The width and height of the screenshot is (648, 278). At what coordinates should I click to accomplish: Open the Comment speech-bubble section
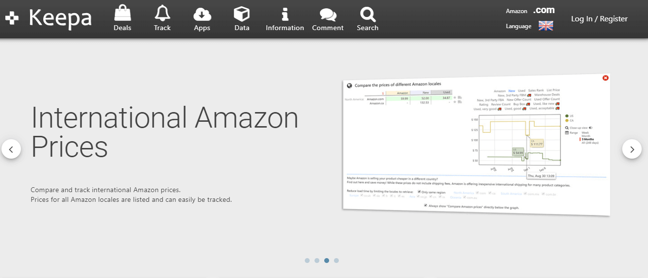(328, 18)
